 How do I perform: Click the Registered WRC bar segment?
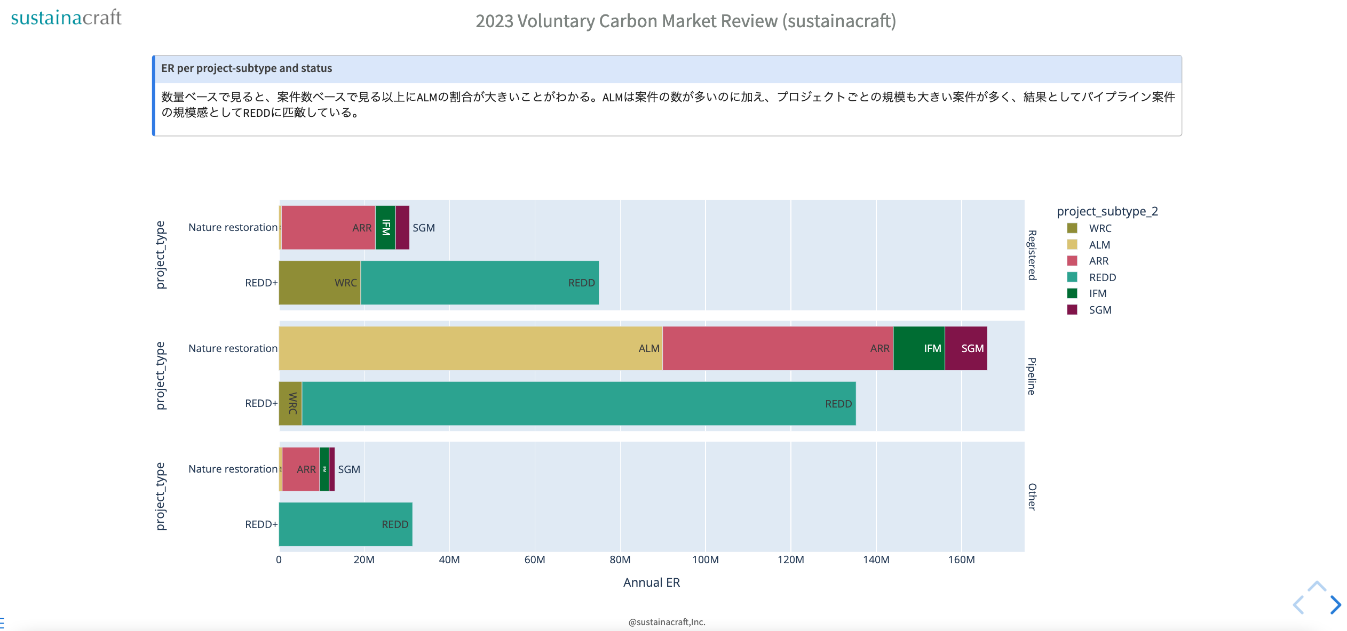319,283
